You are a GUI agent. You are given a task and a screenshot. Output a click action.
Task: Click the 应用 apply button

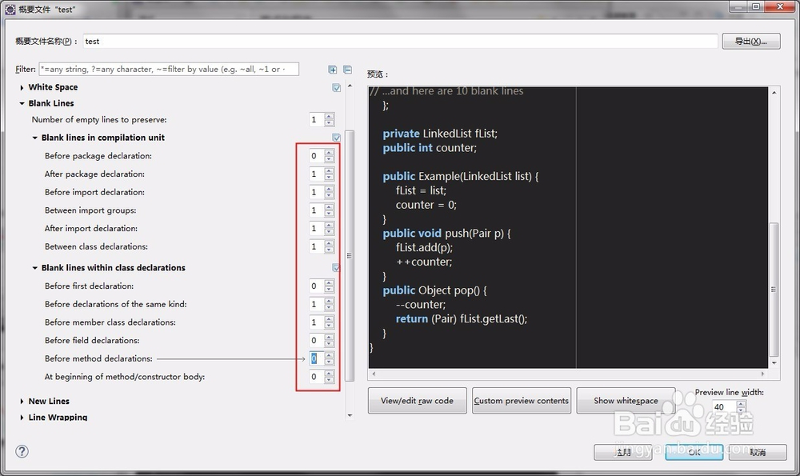pos(623,452)
